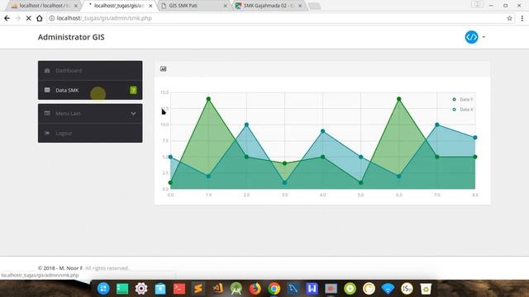Click the chart panel image icon
Image resolution: width=529 pixels, height=297 pixels.
coord(164,68)
